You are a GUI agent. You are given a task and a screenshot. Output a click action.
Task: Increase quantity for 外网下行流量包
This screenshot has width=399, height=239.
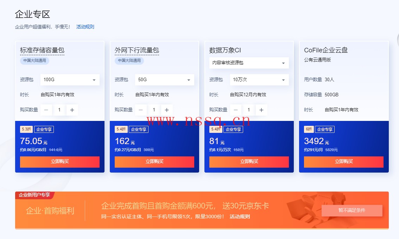tap(167, 110)
